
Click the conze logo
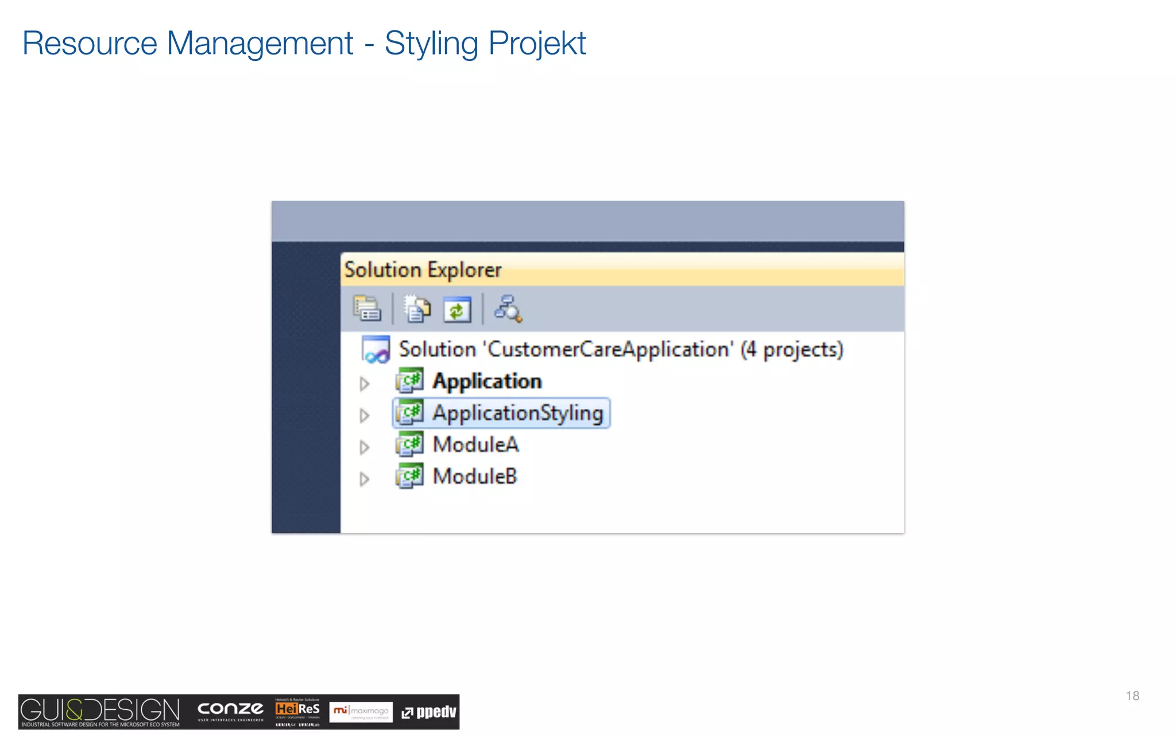[230, 711]
